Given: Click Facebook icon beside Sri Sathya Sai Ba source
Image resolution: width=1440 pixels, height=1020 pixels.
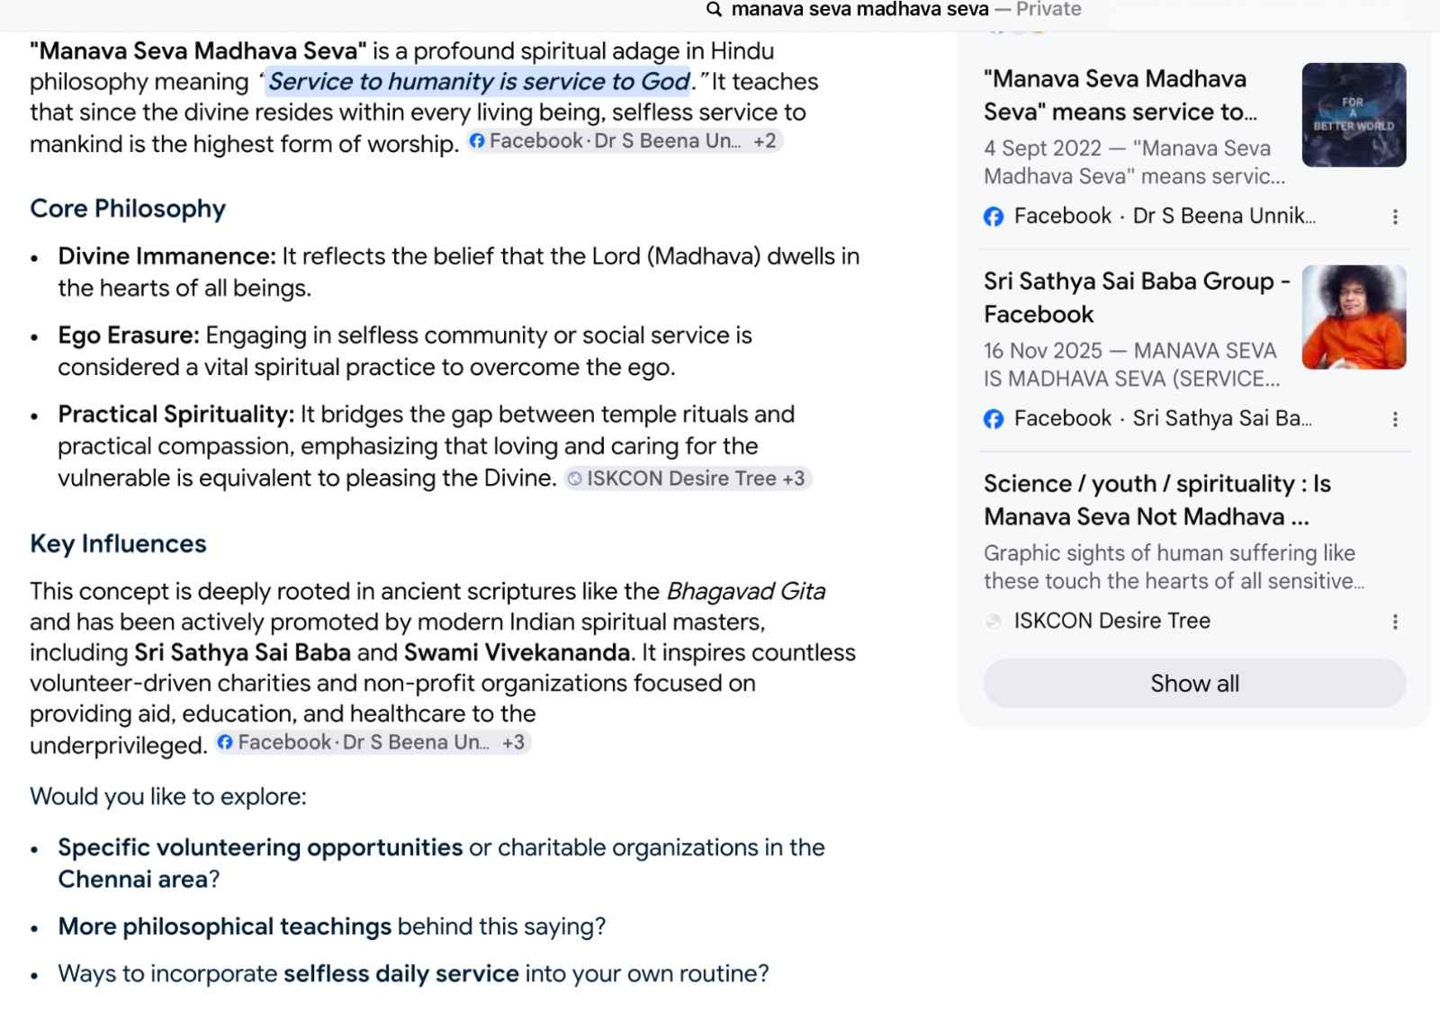Looking at the screenshot, I should click(x=994, y=419).
